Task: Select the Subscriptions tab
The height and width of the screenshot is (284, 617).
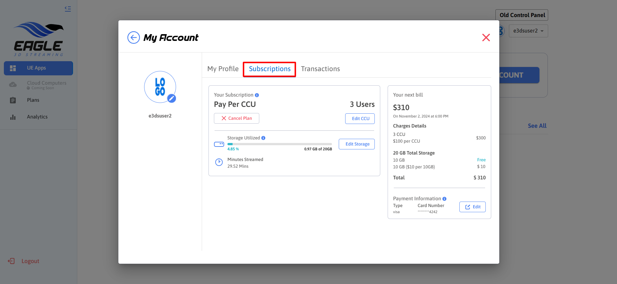Action: coord(270,69)
